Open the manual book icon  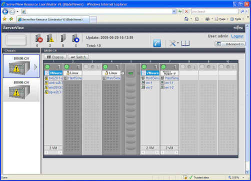tap(185, 43)
